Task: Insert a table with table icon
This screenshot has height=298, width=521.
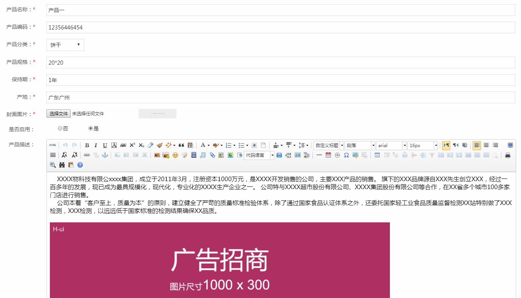Action: pos(377,155)
